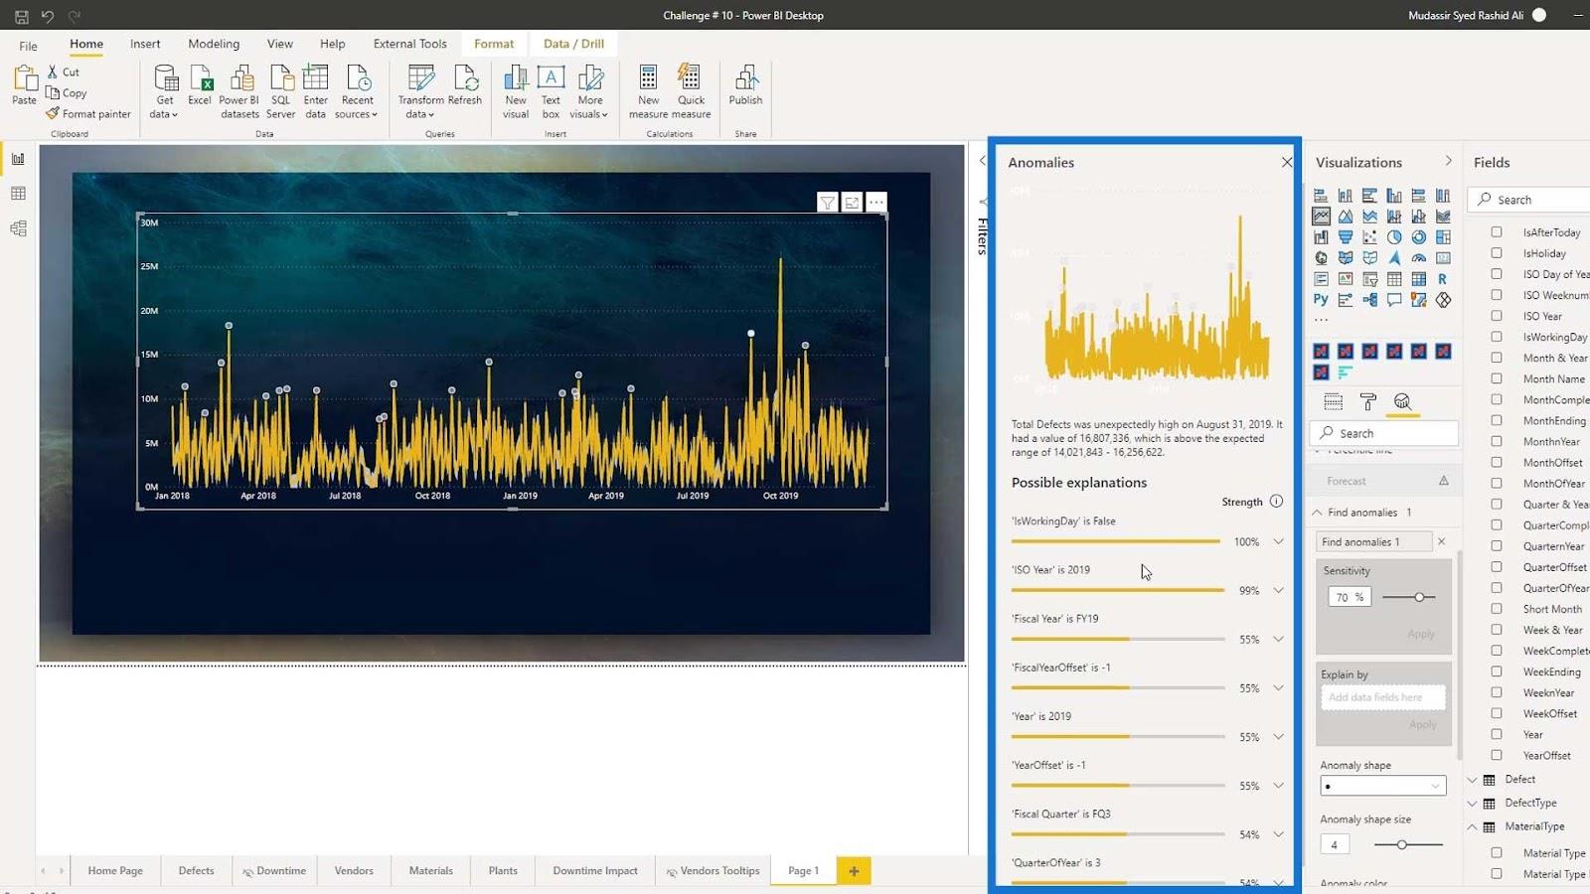The width and height of the screenshot is (1590, 894).
Task: Remove the Find anomalies 1 entry
Action: 1442,541
